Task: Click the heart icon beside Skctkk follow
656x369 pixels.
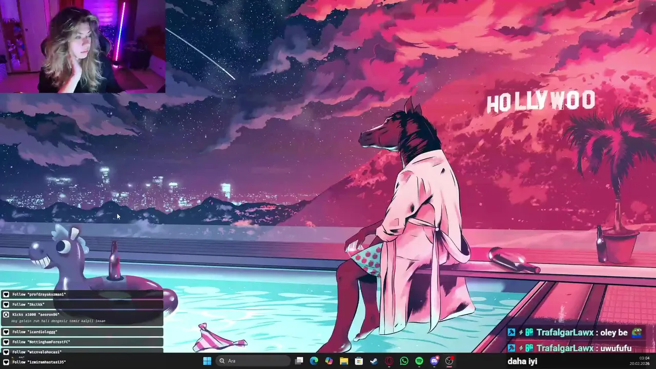Action: (x=6, y=304)
